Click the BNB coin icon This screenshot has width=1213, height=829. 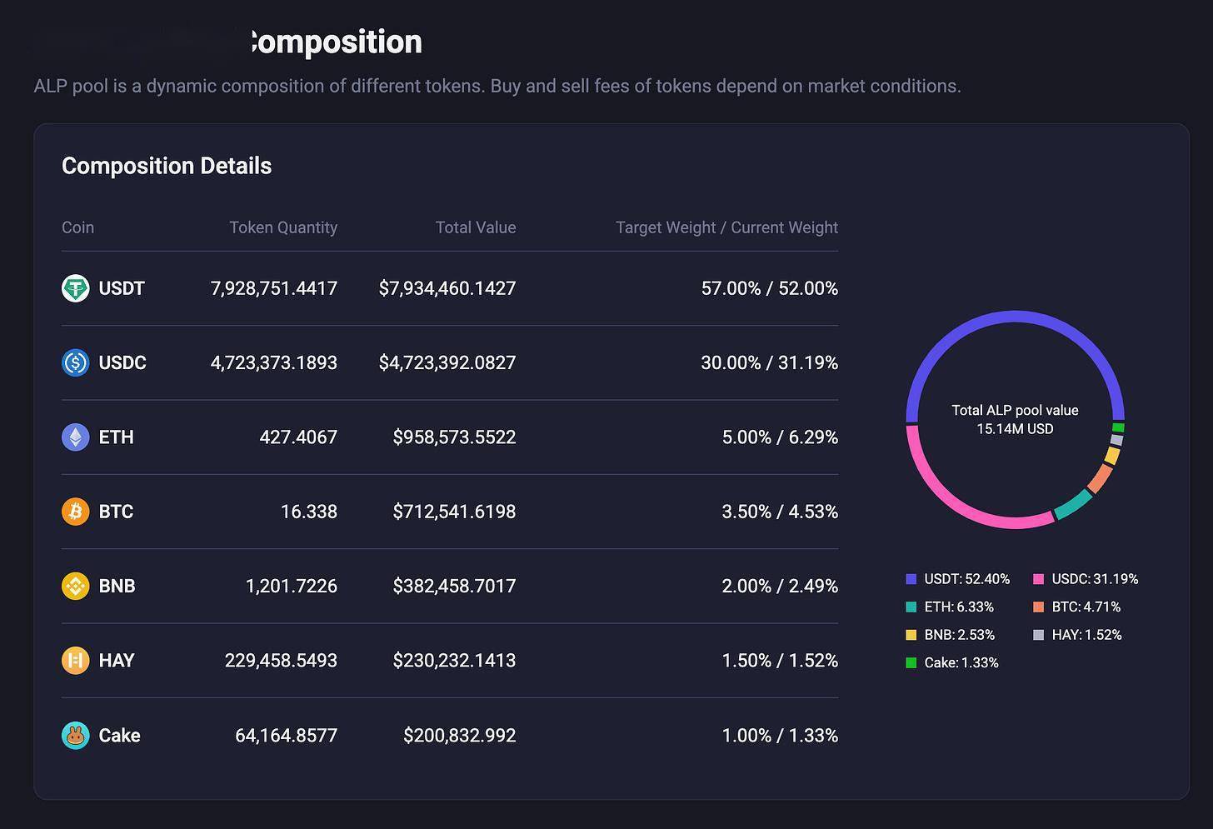pyautogui.click(x=76, y=586)
